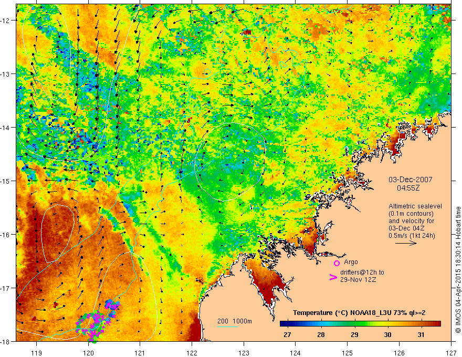
Task: Click colorbar tick label 27
Action: (287, 334)
